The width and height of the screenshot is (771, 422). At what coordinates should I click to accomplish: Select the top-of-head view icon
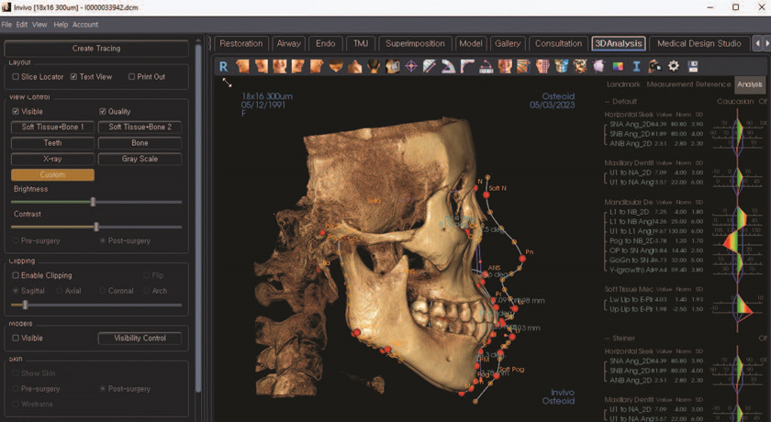click(x=336, y=66)
